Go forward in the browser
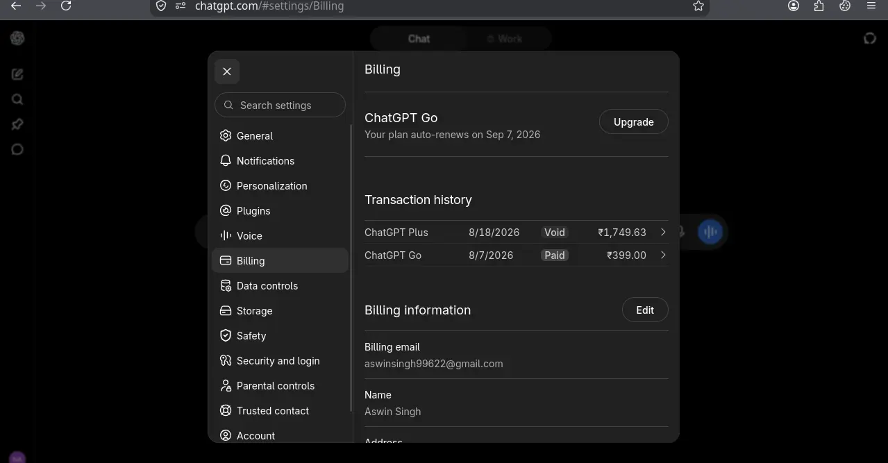 (x=41, y=6)
